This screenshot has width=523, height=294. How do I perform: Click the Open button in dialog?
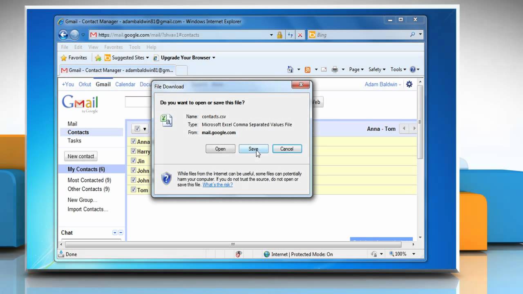pyautogui.click(x=220, y=149)
